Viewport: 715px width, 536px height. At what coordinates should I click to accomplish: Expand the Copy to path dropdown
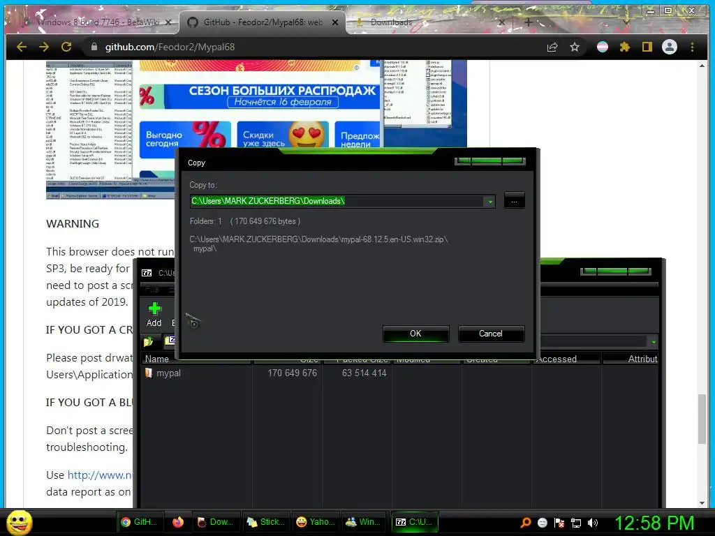[x=490, y=202]
